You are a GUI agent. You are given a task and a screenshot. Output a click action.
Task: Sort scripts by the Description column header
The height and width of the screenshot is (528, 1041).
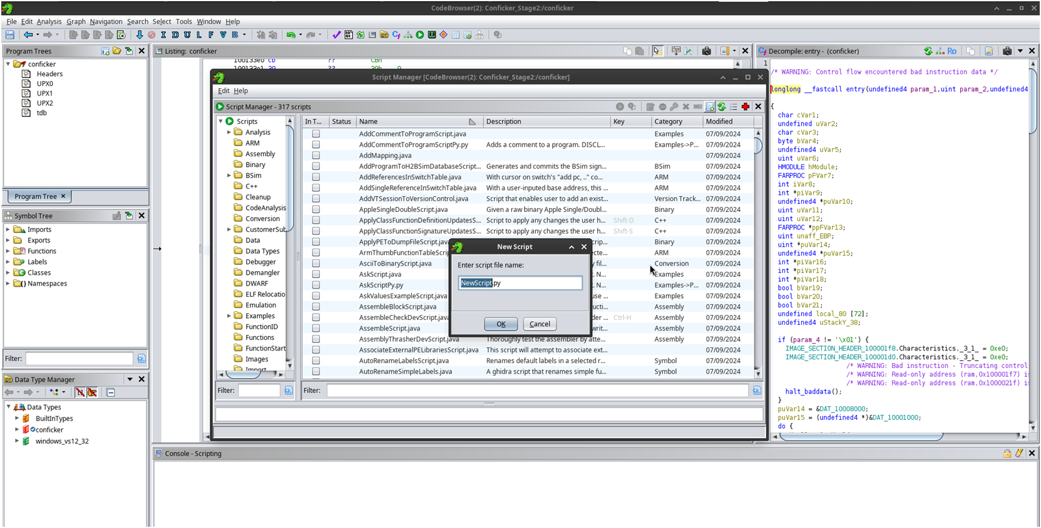tap(546, 122)
